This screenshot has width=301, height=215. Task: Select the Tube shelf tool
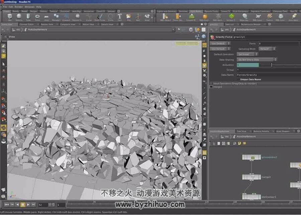[28, 17]
